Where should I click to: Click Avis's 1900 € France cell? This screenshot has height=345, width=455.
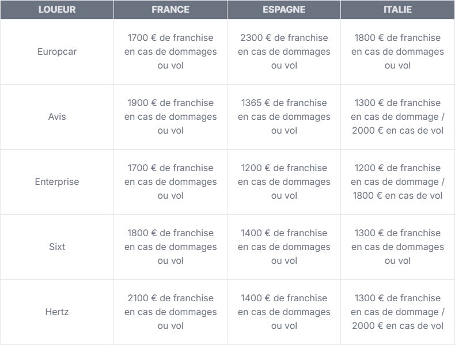click(170, 117)
